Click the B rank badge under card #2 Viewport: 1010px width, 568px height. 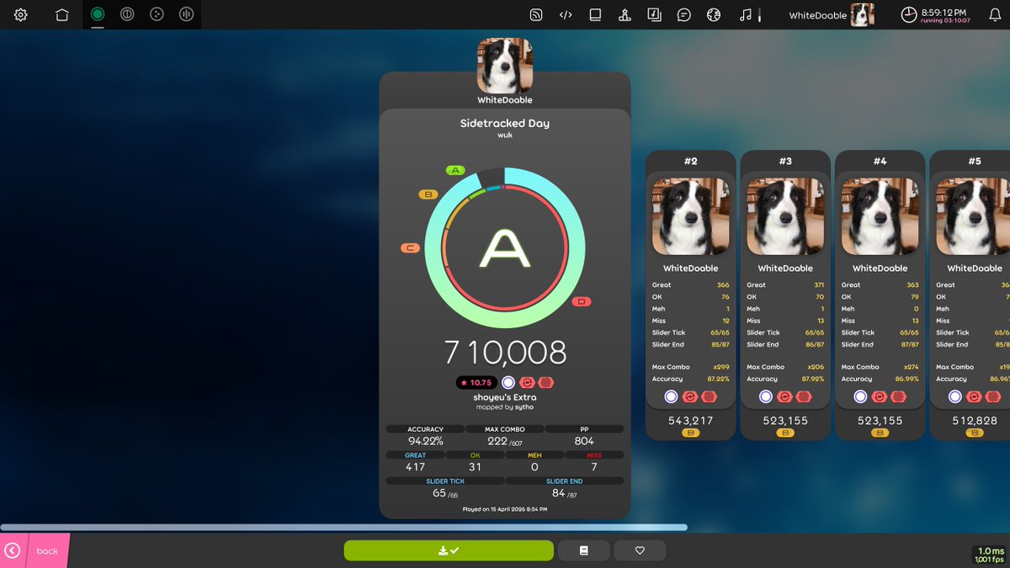coord(690,433)
